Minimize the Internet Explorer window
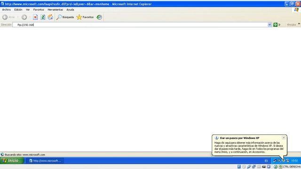 287,4
